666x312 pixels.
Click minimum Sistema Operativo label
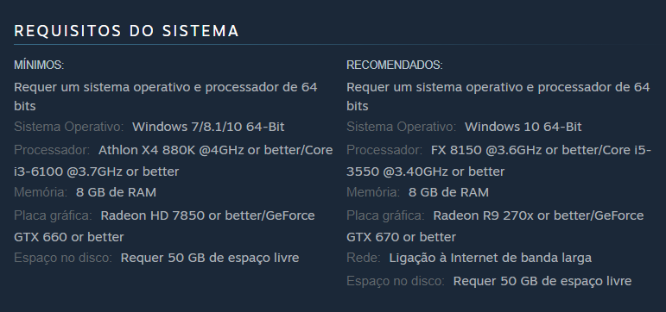click(69, 127)
